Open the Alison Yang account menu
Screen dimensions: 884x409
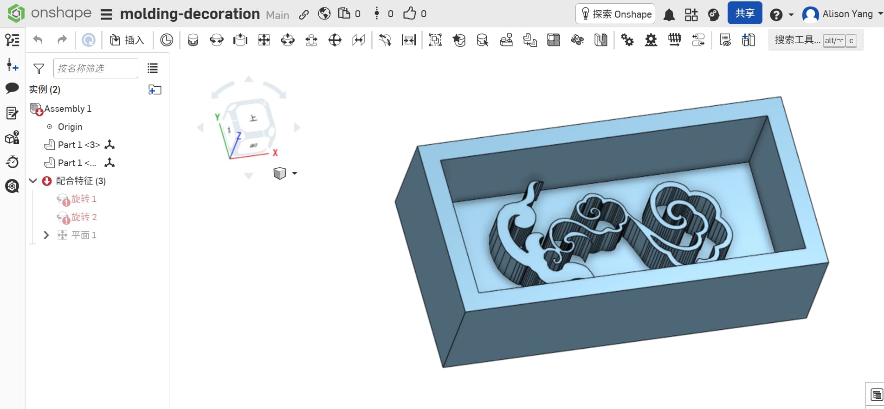[x=842, y=14]
